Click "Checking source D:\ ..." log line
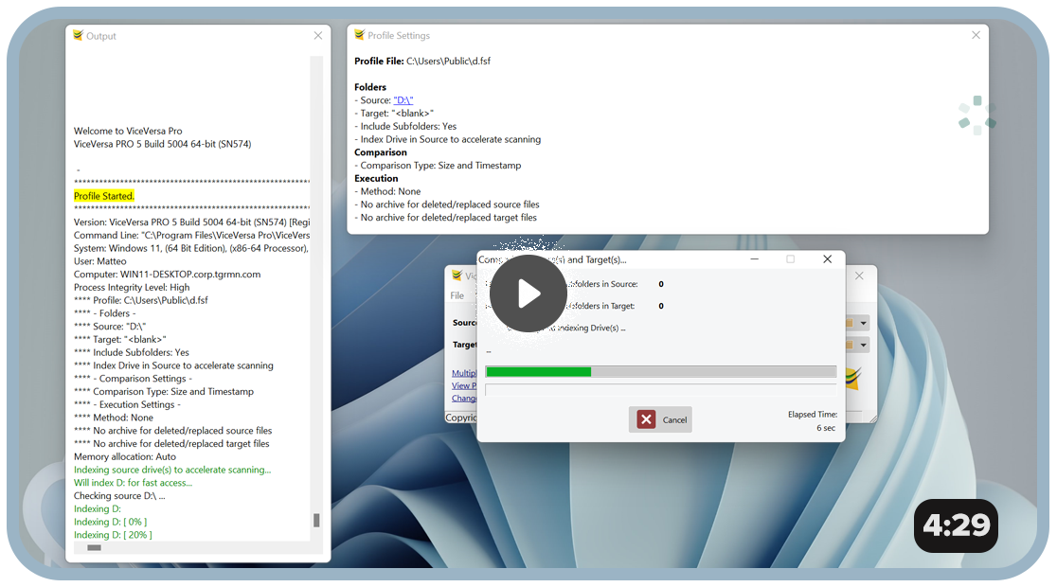The width and height of the screenshot is (1057, 587). pos(119,496)
